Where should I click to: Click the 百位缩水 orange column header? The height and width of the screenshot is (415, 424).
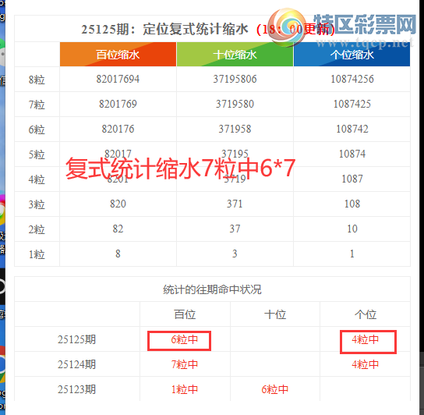pos(118,55)
